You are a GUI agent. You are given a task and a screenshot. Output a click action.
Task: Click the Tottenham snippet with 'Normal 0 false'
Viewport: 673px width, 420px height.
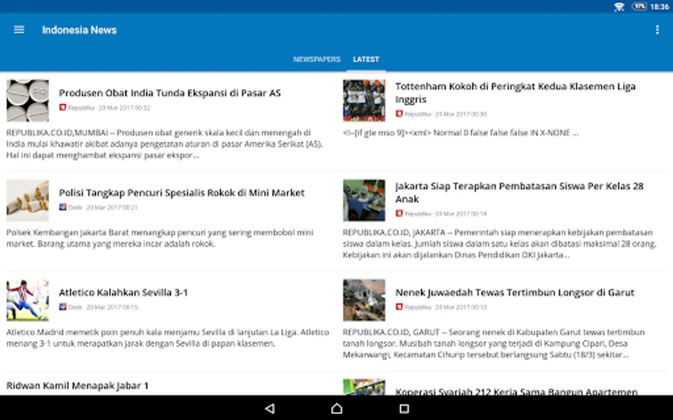coord(460,133)
